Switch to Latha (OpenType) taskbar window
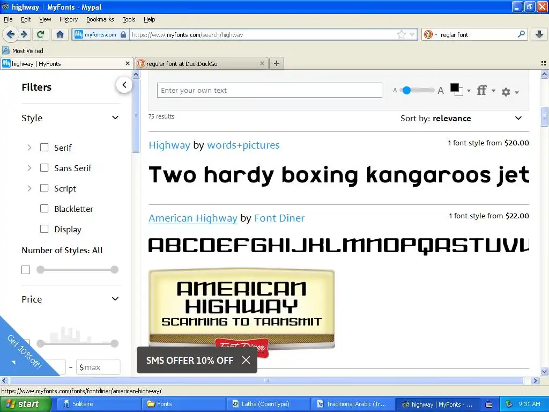 (268, 404)
